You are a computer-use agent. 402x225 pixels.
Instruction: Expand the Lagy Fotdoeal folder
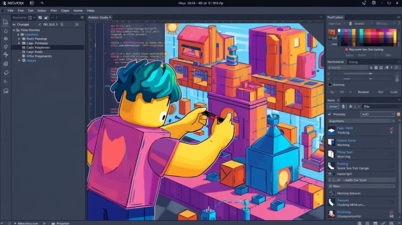point(19,43)
